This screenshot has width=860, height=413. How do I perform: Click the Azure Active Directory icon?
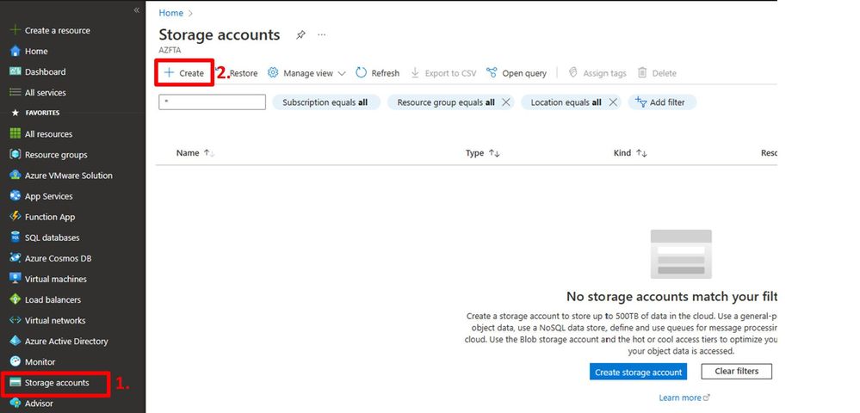click(x=15, y=341)
